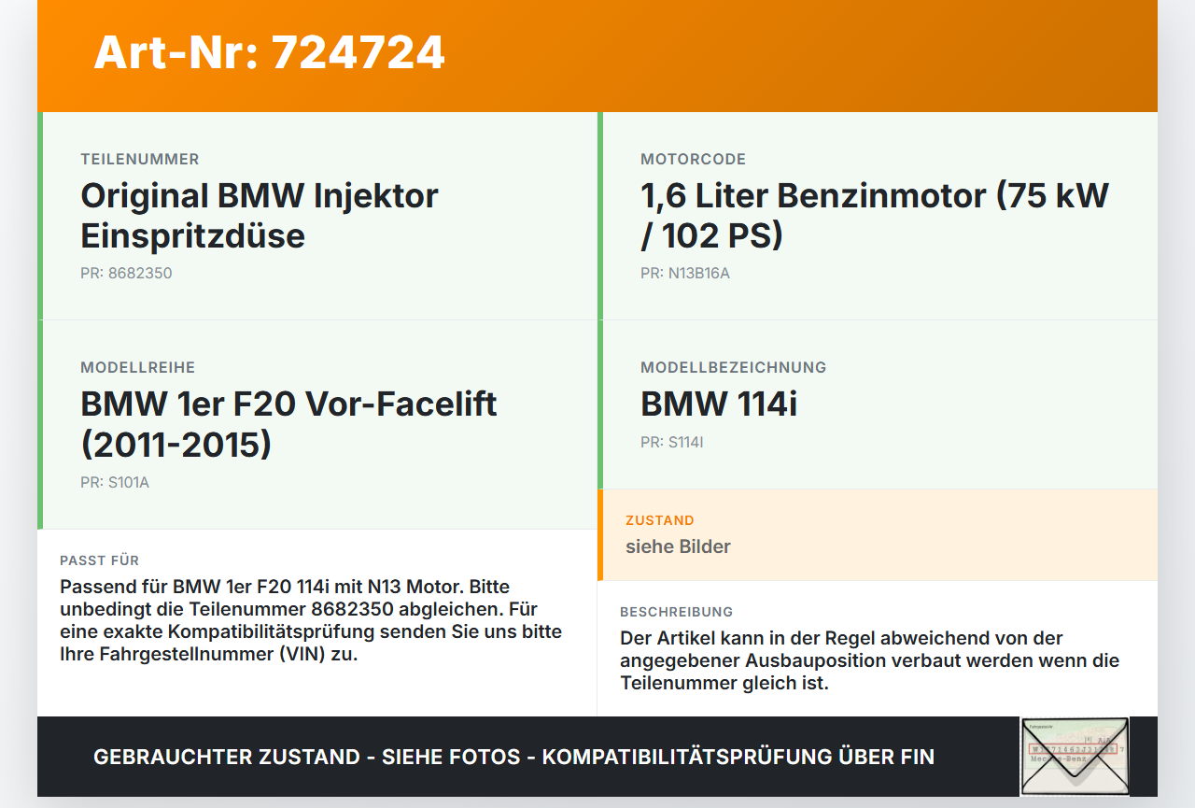This screenshot has height=808, width=1195.
Task: Click the 'MODELLBEZEICHNUNG' label
Action: [x=734, y=368]
